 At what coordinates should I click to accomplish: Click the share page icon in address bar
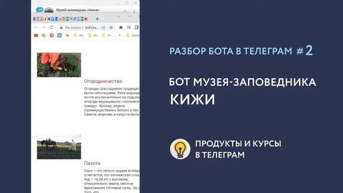pyautogui.click(x=103, y=27)
